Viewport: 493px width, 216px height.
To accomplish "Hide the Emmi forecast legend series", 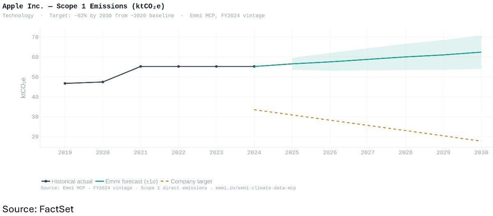I will (x=126, y=181).
